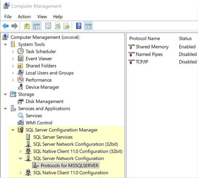Expand Local Users and Groups node
Image resolution: width=198 pixels, height=178 pixels.
[13, 73]
